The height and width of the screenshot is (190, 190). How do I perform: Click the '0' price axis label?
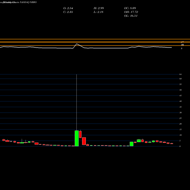[180, 146]
